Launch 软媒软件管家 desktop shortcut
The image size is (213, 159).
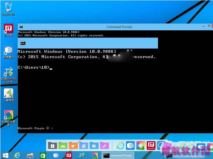9,118
